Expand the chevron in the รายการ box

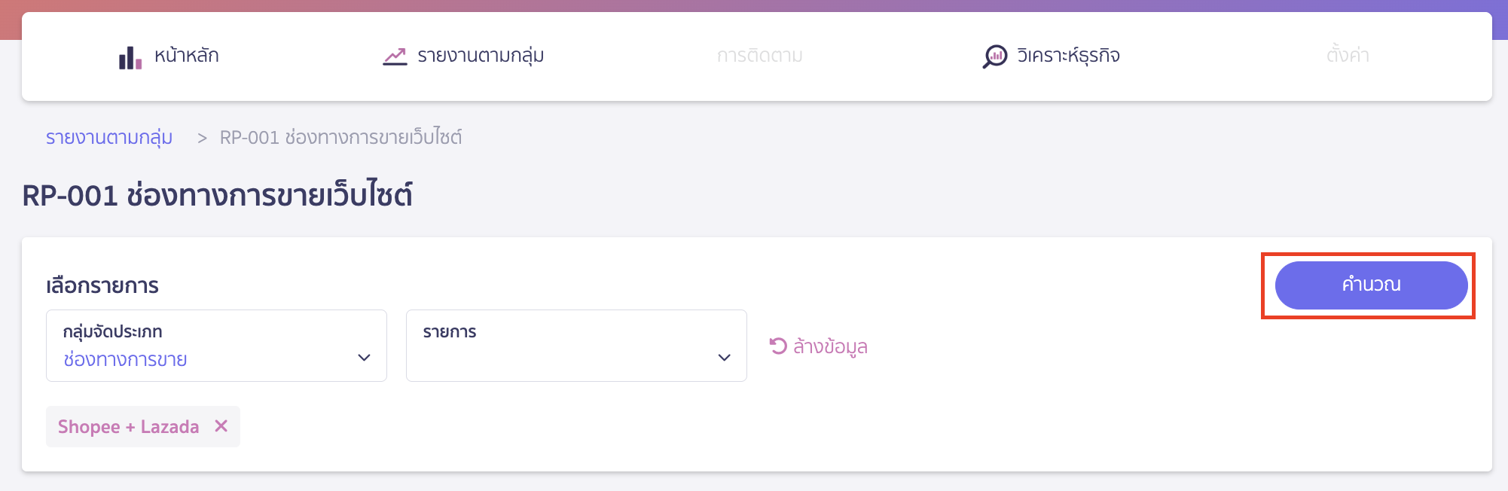click(725, 358)
